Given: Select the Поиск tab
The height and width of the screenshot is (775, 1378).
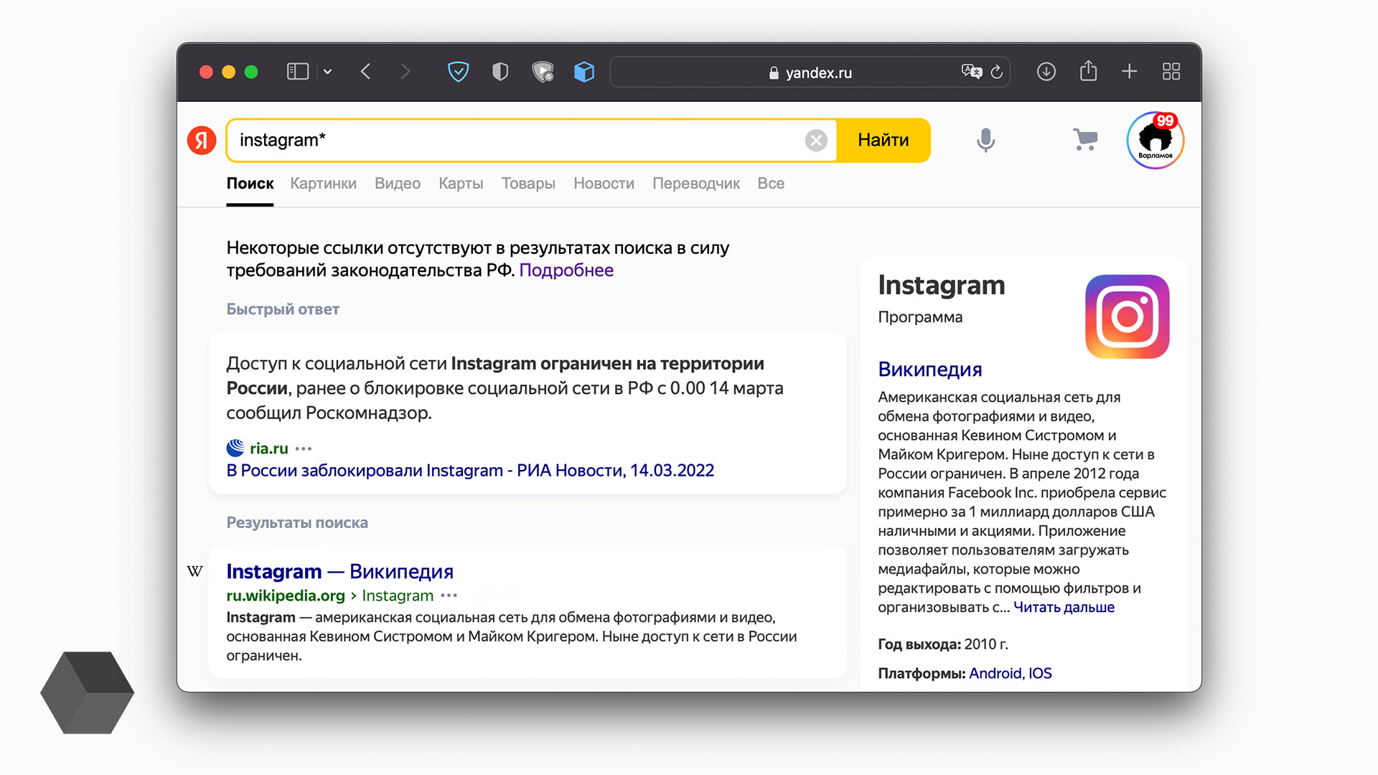Looking at the screenshot, I should [250, 184].
